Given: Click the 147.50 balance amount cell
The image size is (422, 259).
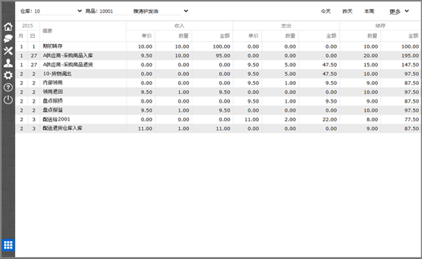Looking at the screenshot, I should point(410,65).
